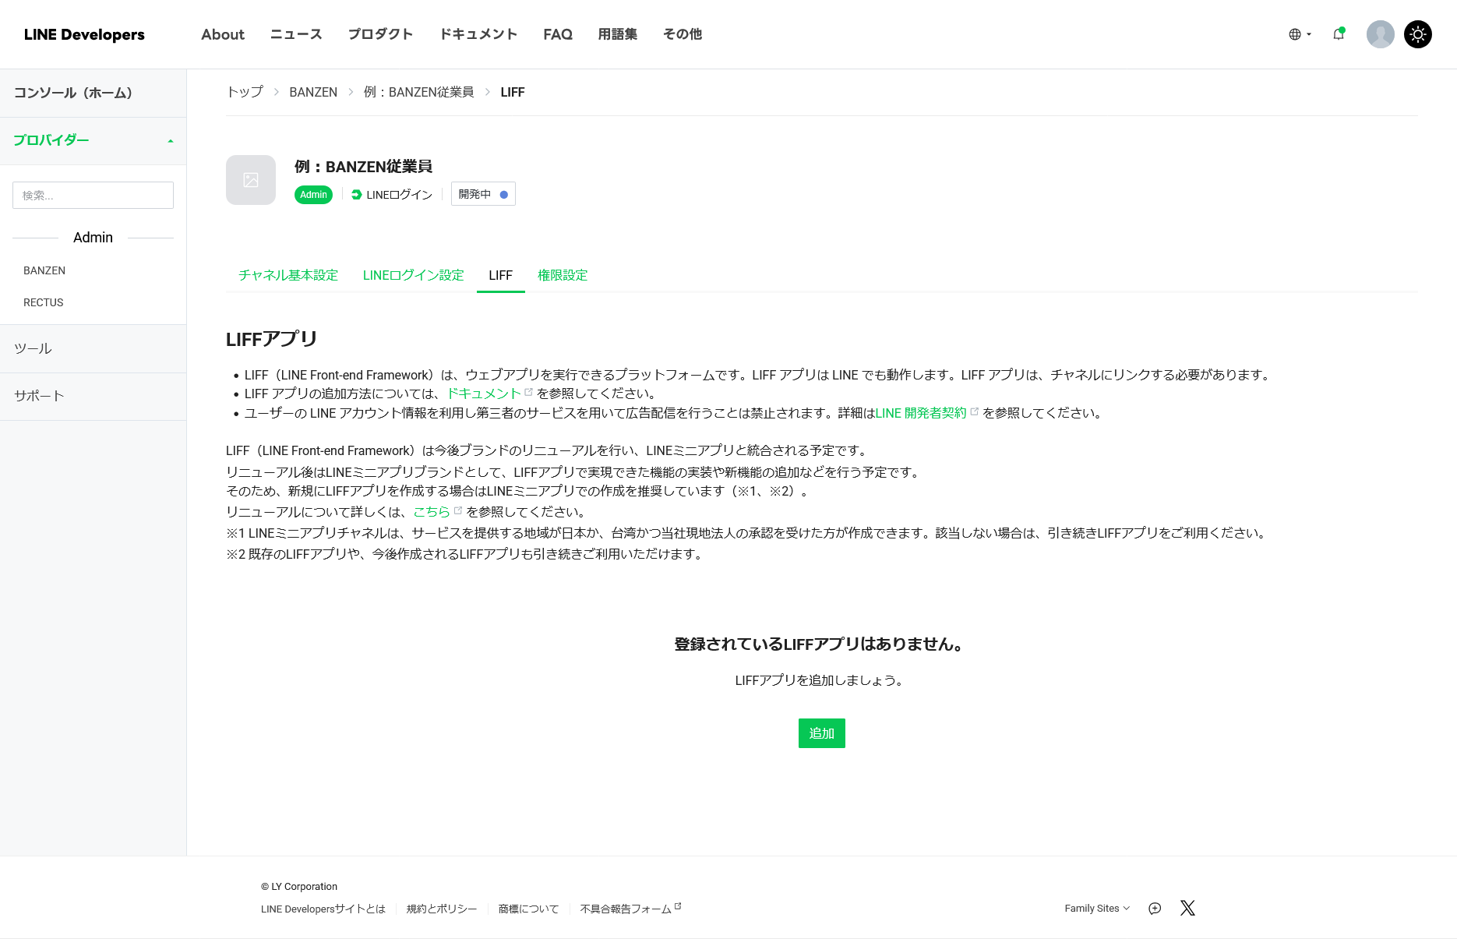Screen dimensions: 1457x939
Task: Click the footer chat-plus icon
Action: (1155, 908)
